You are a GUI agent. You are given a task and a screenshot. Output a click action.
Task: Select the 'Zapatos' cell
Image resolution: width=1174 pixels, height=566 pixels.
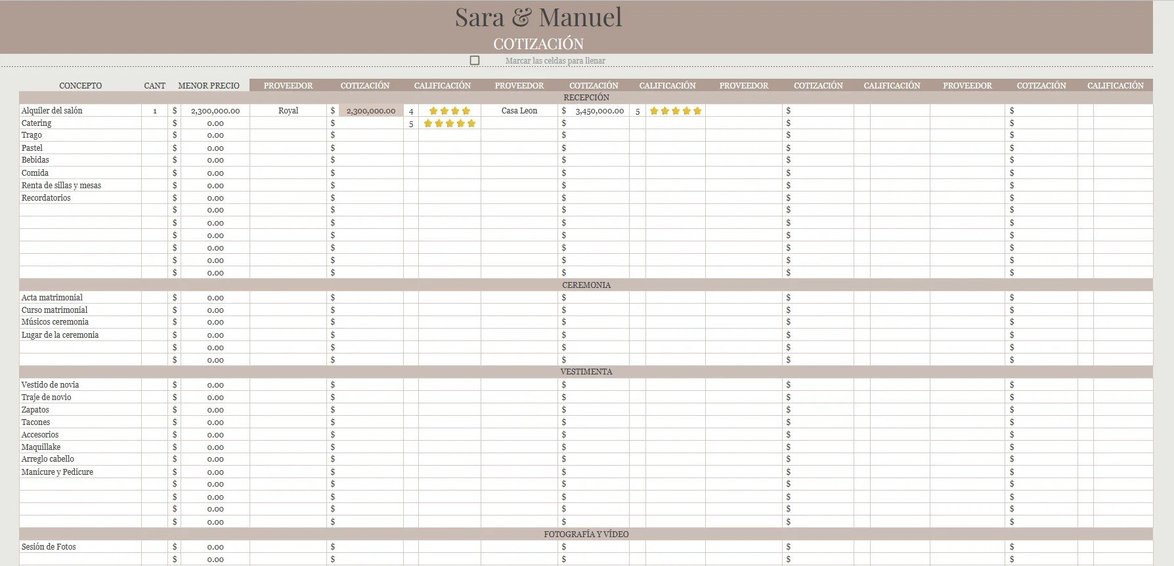81,410
